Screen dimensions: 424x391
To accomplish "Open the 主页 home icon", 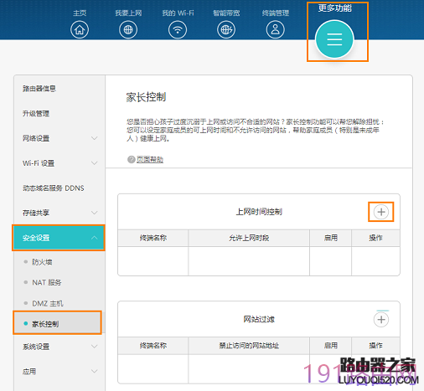I will [x=80, y=29].
